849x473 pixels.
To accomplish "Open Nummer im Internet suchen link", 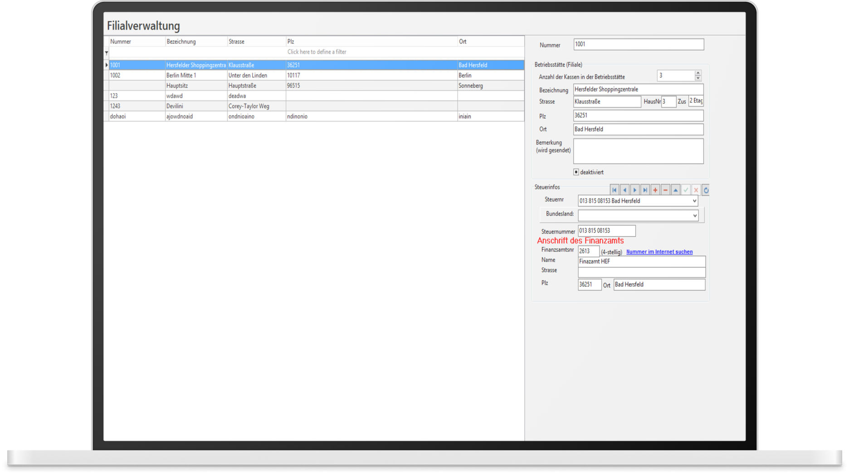I will 659,252.
